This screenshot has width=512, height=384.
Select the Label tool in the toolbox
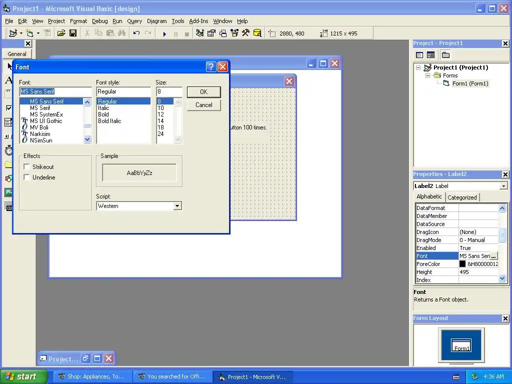pyautogui.click(x=8, y=80)
